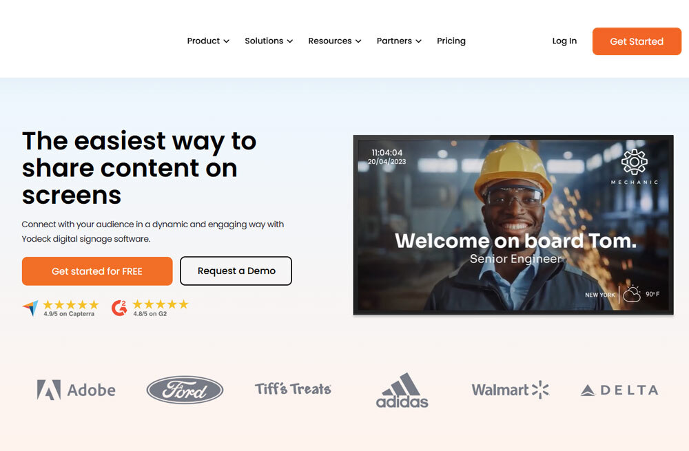689x451 pixels.
Task: Expand the Product dropdown menu
Action: [x=208, y=41]
